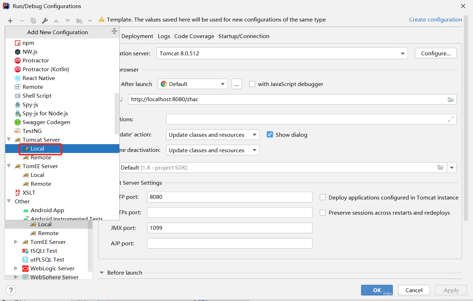Open the Default browser dropdown
The width and height of the screenshot is (473, 301).
click(193, 84)
